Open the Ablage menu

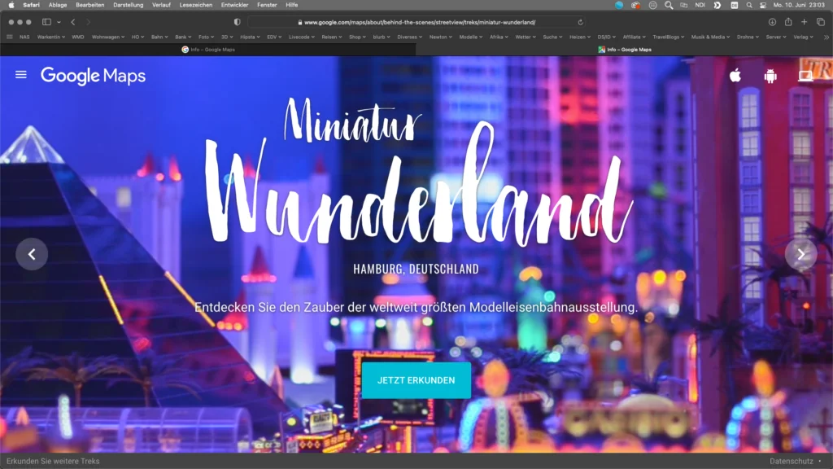click(58, 5)
